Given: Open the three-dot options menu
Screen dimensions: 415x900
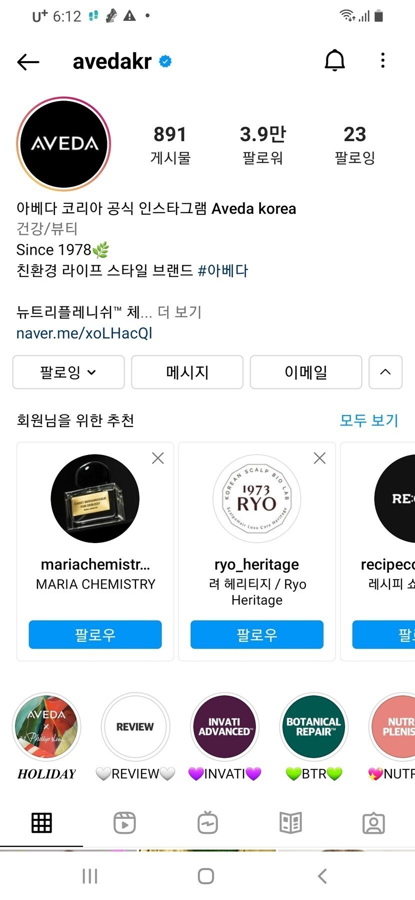Looking at the screenshot, I should tap(382, 61).
